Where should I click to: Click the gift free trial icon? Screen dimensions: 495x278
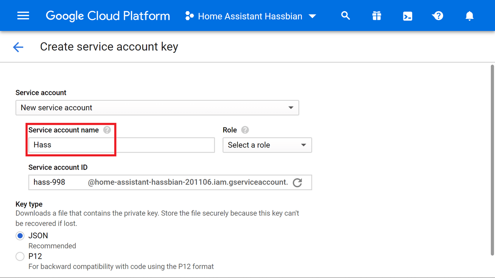[376, 16]
